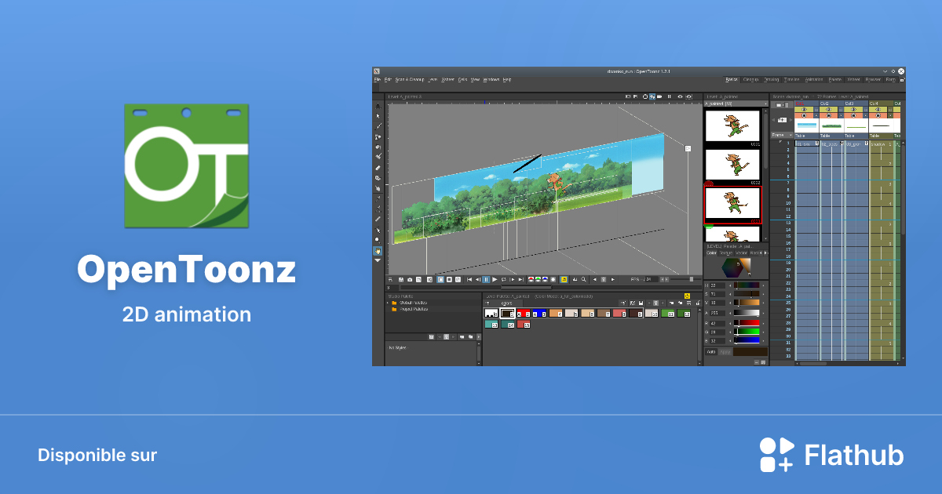Click the freeze icon in the viewer title bar

669,96
